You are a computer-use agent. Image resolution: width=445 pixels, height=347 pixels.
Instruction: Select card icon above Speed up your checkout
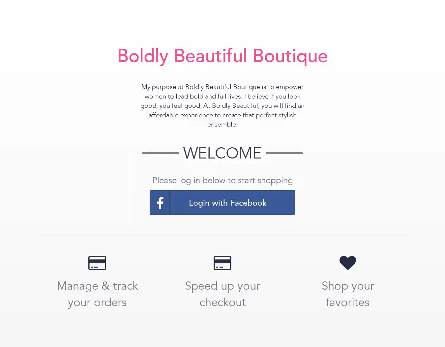tap(222, 263)
